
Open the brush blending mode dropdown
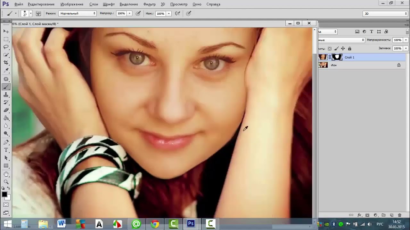[x=77, y=13]
